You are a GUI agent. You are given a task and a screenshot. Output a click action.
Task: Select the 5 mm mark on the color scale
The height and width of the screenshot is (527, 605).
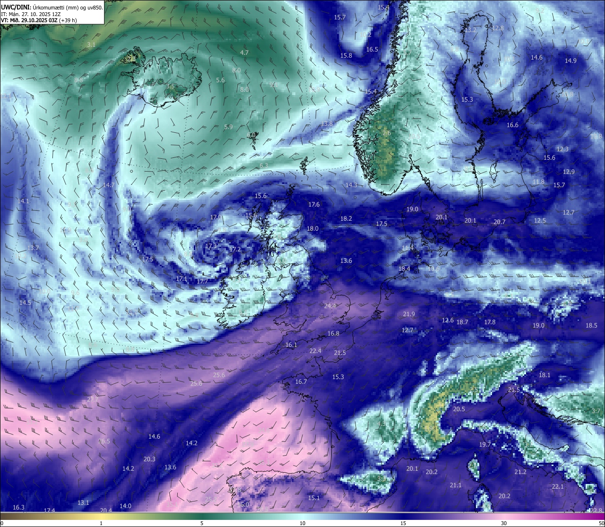tap(202, 523)
